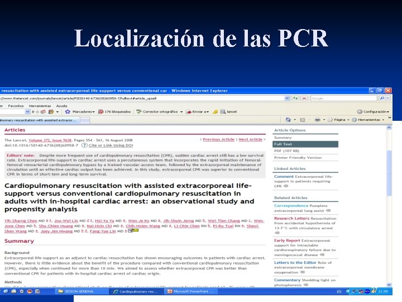402x302 pixels.
Task: Click the page scrollbar up arrow
Action: (389, 128)
